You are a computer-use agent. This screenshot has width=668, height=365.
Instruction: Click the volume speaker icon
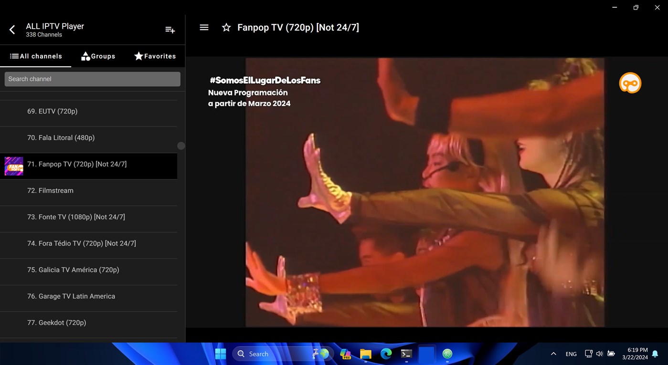click(599, 354)
